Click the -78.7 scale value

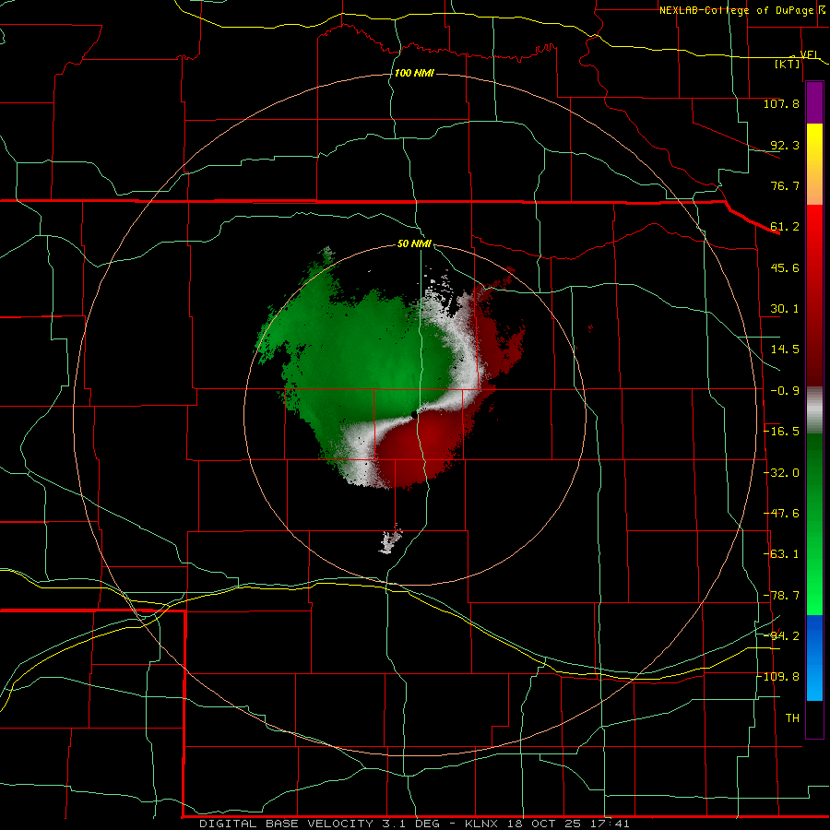pyautogui.click(x=781, y=596)
